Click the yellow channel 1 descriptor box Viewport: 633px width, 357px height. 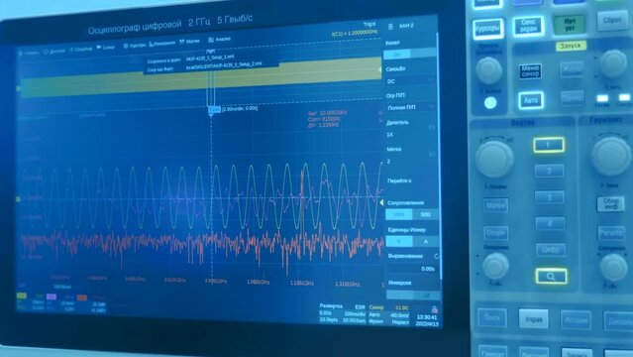click(31, 302)
